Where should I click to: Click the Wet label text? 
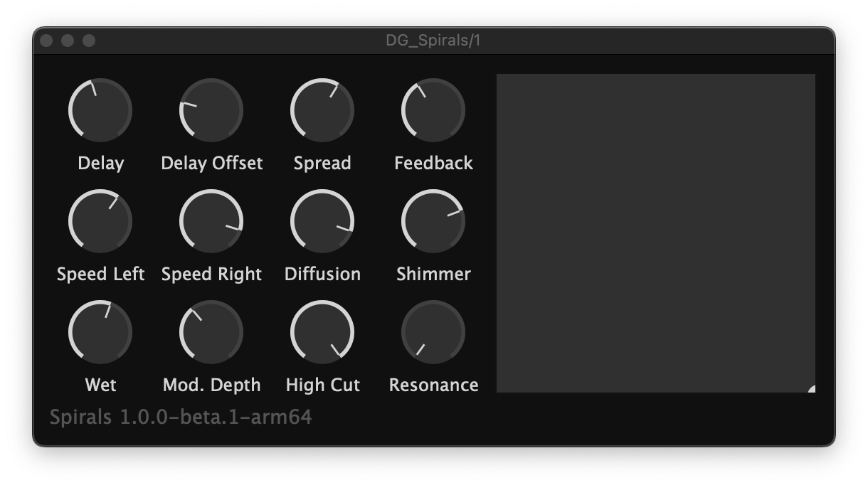tap(100, 385)
